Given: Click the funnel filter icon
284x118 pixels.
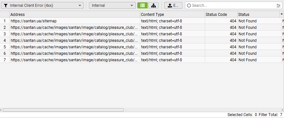Looking at the screenshot, I should [6, 6].
